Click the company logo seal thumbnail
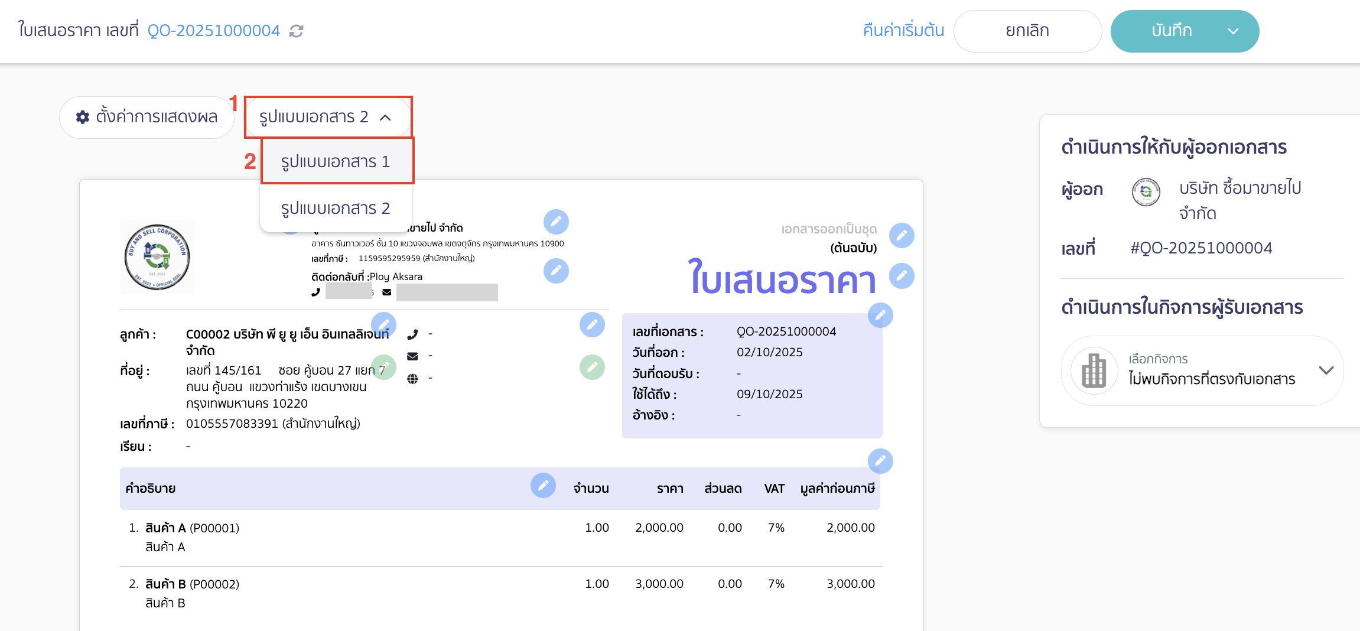 pos(157,256)
